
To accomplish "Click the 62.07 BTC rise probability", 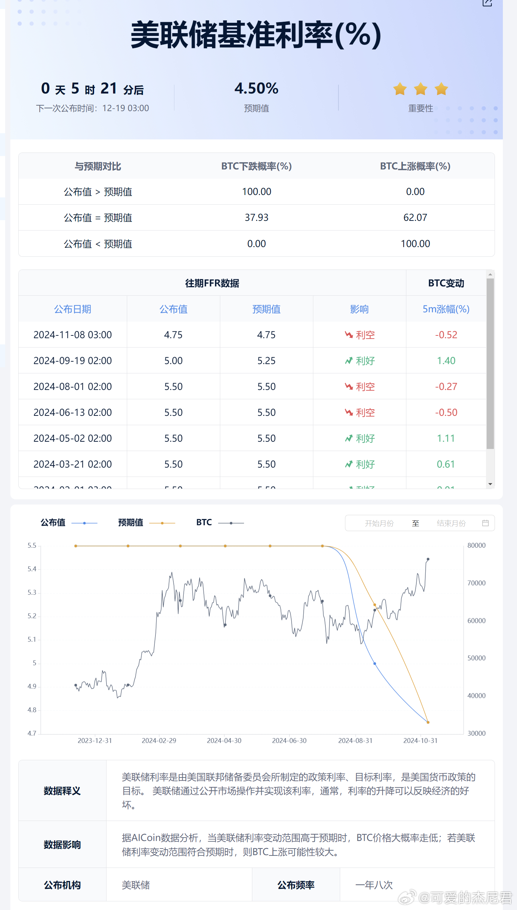I will tap(415, 217).
